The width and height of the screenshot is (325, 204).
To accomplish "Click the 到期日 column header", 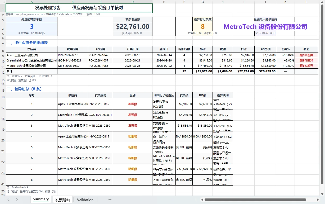I will pyautogui.click(x=164, y=49).
